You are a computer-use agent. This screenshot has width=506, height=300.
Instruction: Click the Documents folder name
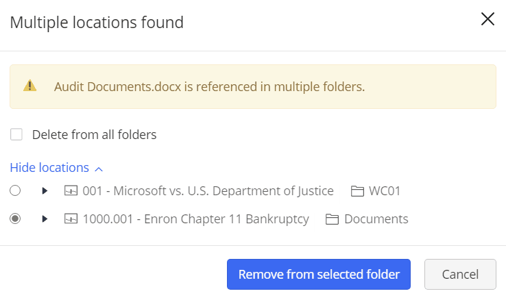(376, 219)
